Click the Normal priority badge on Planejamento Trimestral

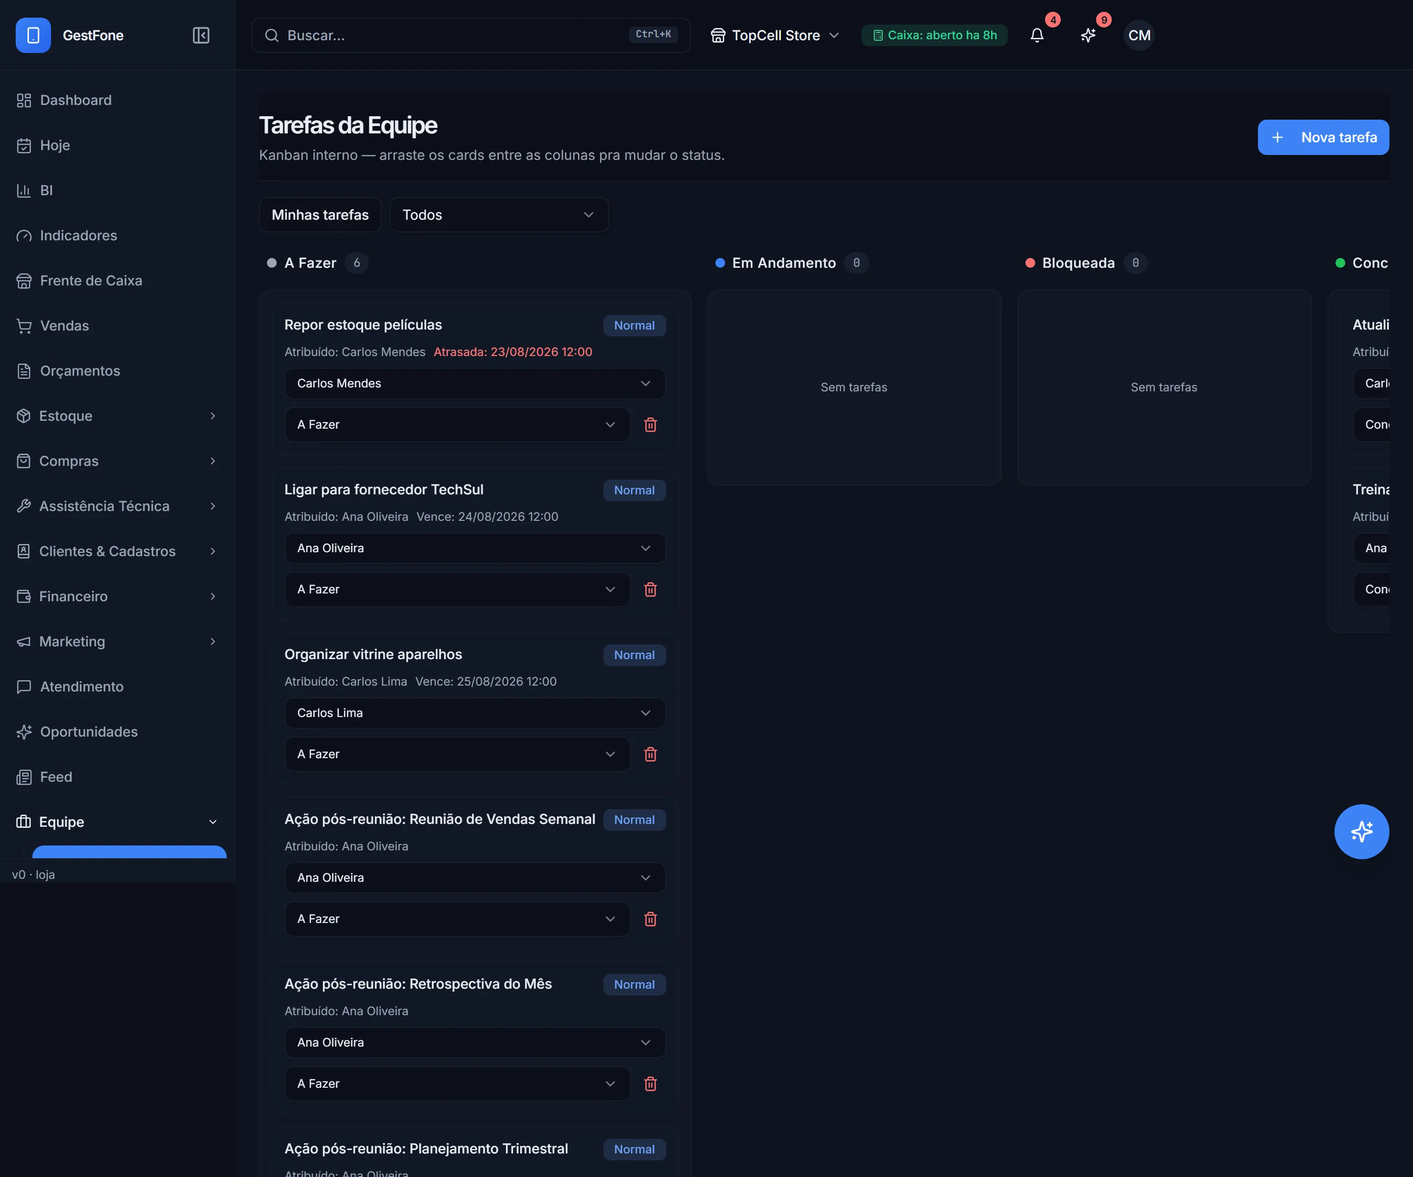634,1150
